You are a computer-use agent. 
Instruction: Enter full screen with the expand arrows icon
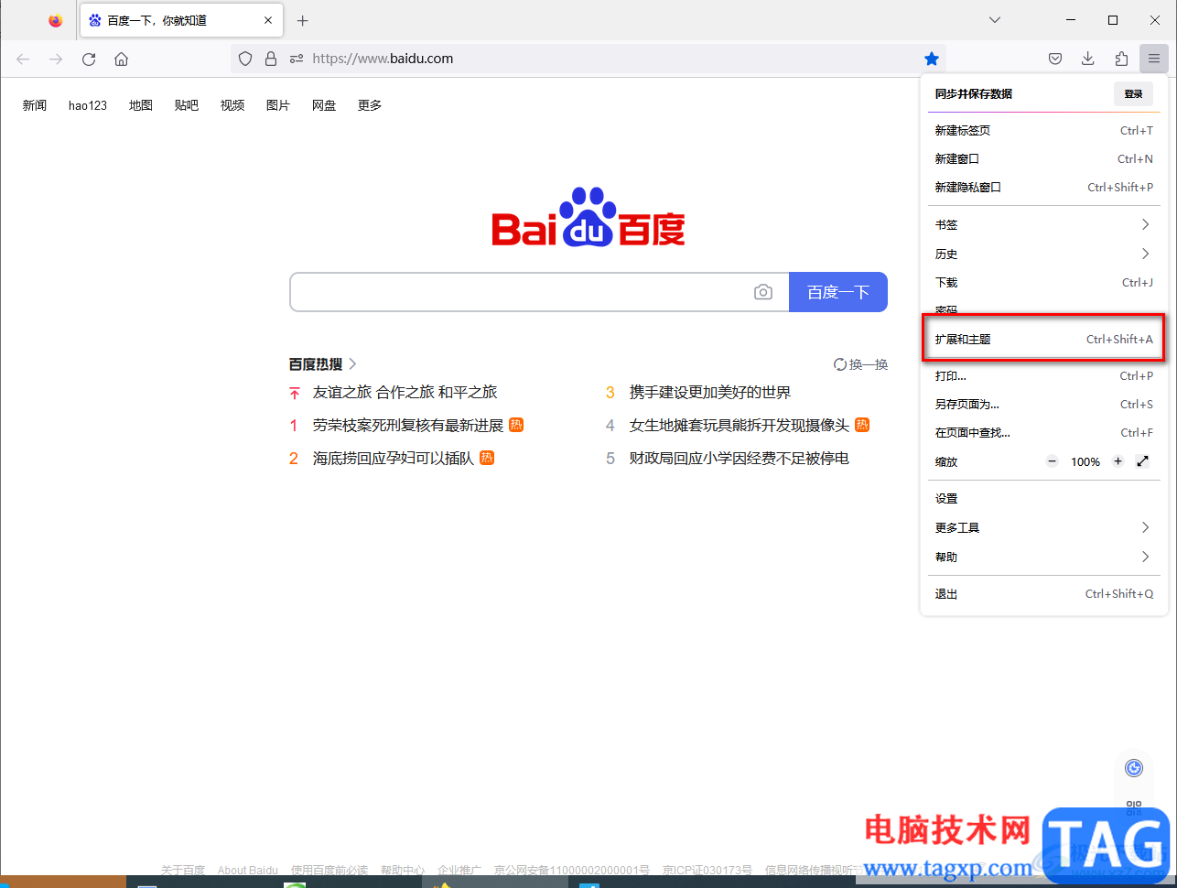(1142, 461)
